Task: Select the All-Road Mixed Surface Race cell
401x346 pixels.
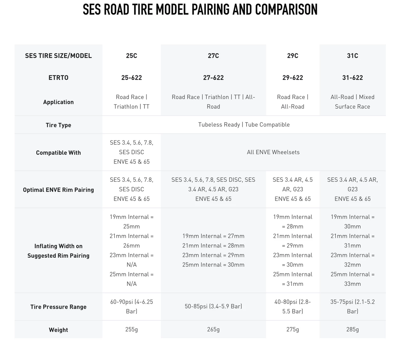Action: 352,102
